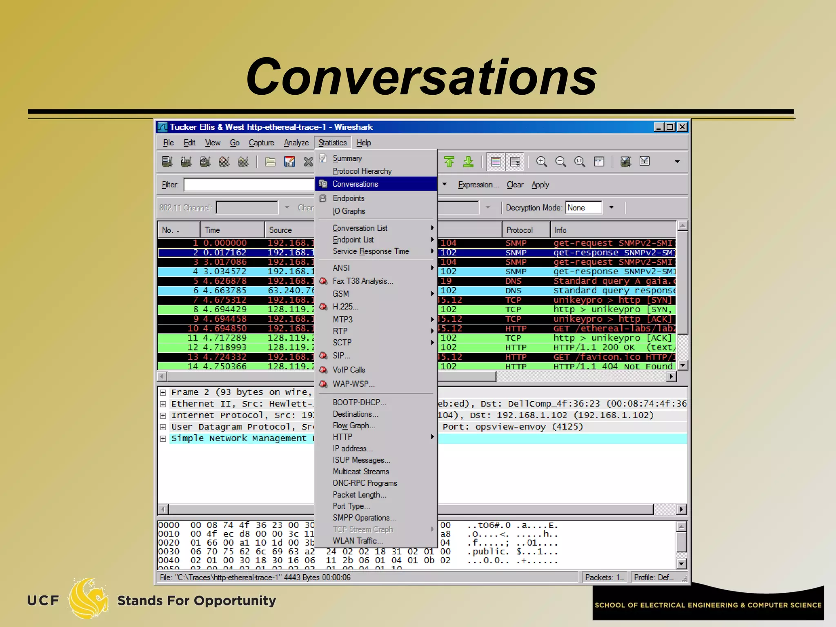Select packet 14 at time 4.750366

[416, 366]
